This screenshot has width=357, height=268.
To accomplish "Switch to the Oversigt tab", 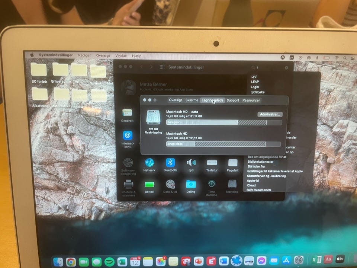I will 175,100.
